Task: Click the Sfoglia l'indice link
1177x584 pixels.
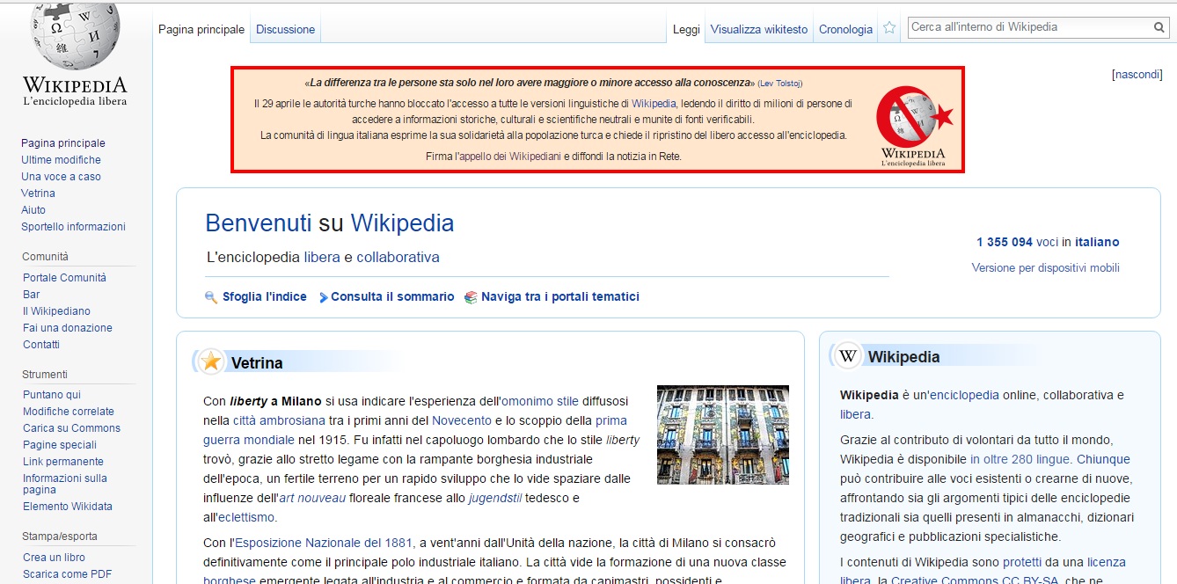Action: coord(265,297)
